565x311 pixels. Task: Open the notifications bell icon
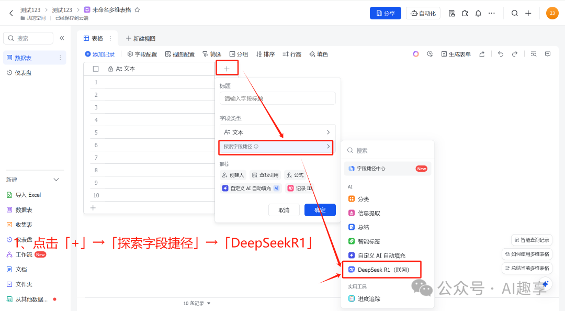478,13
